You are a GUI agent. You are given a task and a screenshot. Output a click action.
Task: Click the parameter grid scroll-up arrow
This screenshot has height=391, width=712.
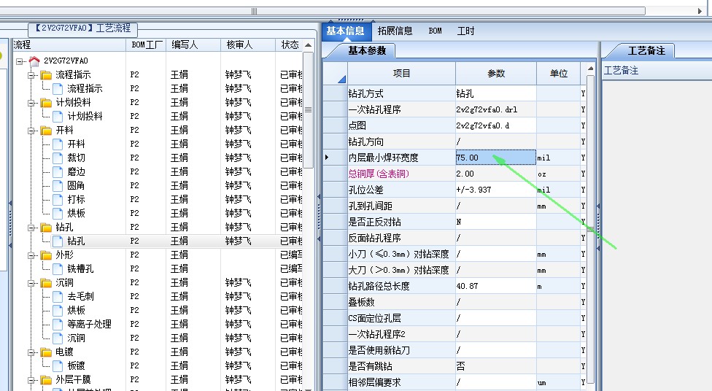point(590,69)
